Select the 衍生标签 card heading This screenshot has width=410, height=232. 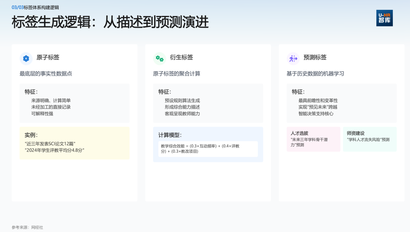click(181, 58)
